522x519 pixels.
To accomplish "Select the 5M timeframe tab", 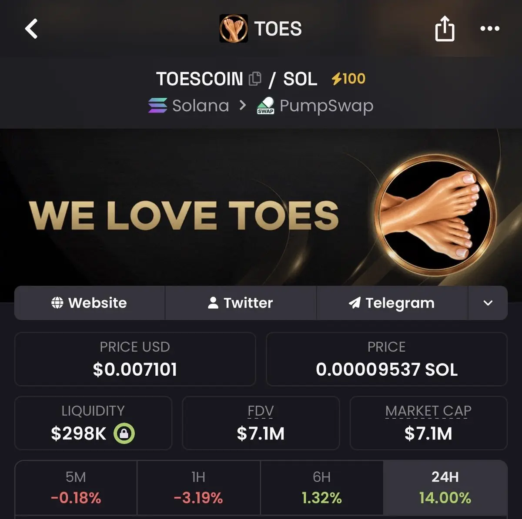I will 76,488.
